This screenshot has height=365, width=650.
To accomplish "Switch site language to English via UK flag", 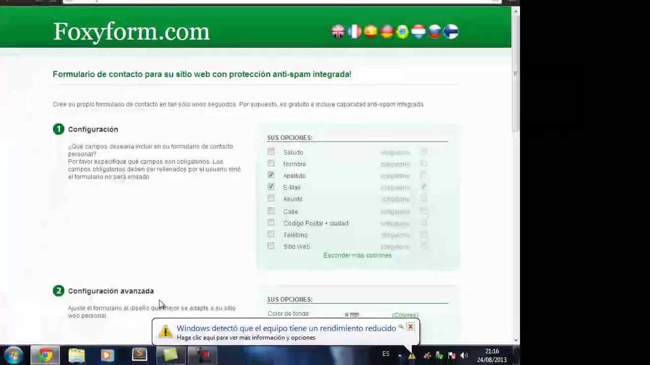I will pyautogui.click(x=338, y=32).
